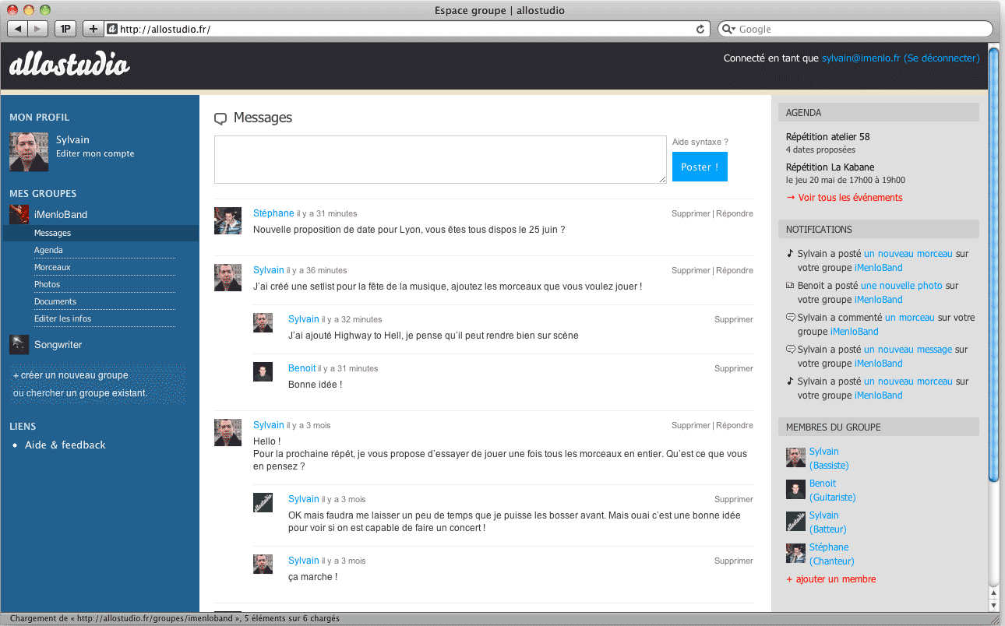Go forward with the browser forward arrow

pos(39,29)
